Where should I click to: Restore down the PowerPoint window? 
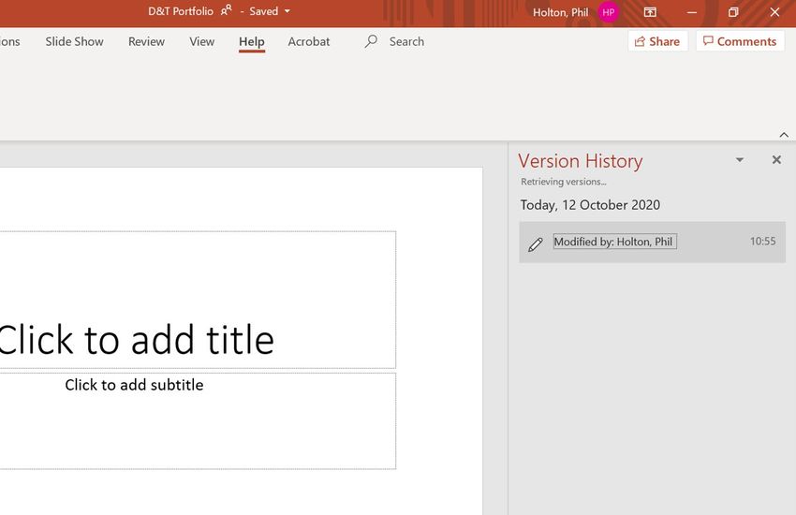tap(733, 12)
